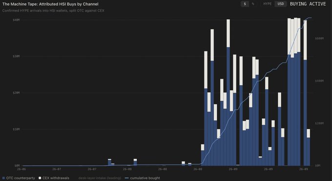Toggle the cumulative bought line series

pos(142,178)
